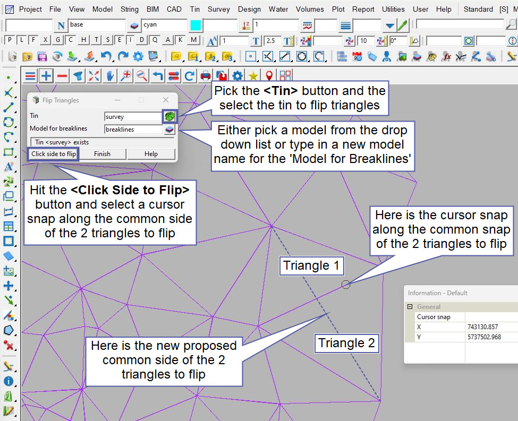Open the Utilities menu
Screen dimensions: 518x421
[393, 9]
